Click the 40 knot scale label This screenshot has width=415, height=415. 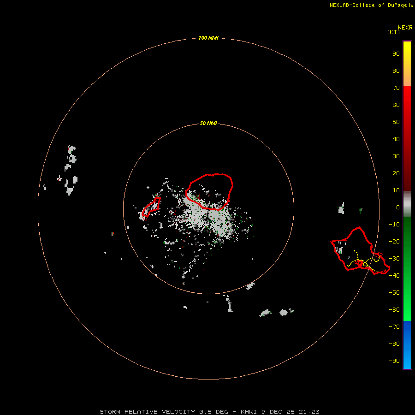pyautogui.click(x=396, y=139)
